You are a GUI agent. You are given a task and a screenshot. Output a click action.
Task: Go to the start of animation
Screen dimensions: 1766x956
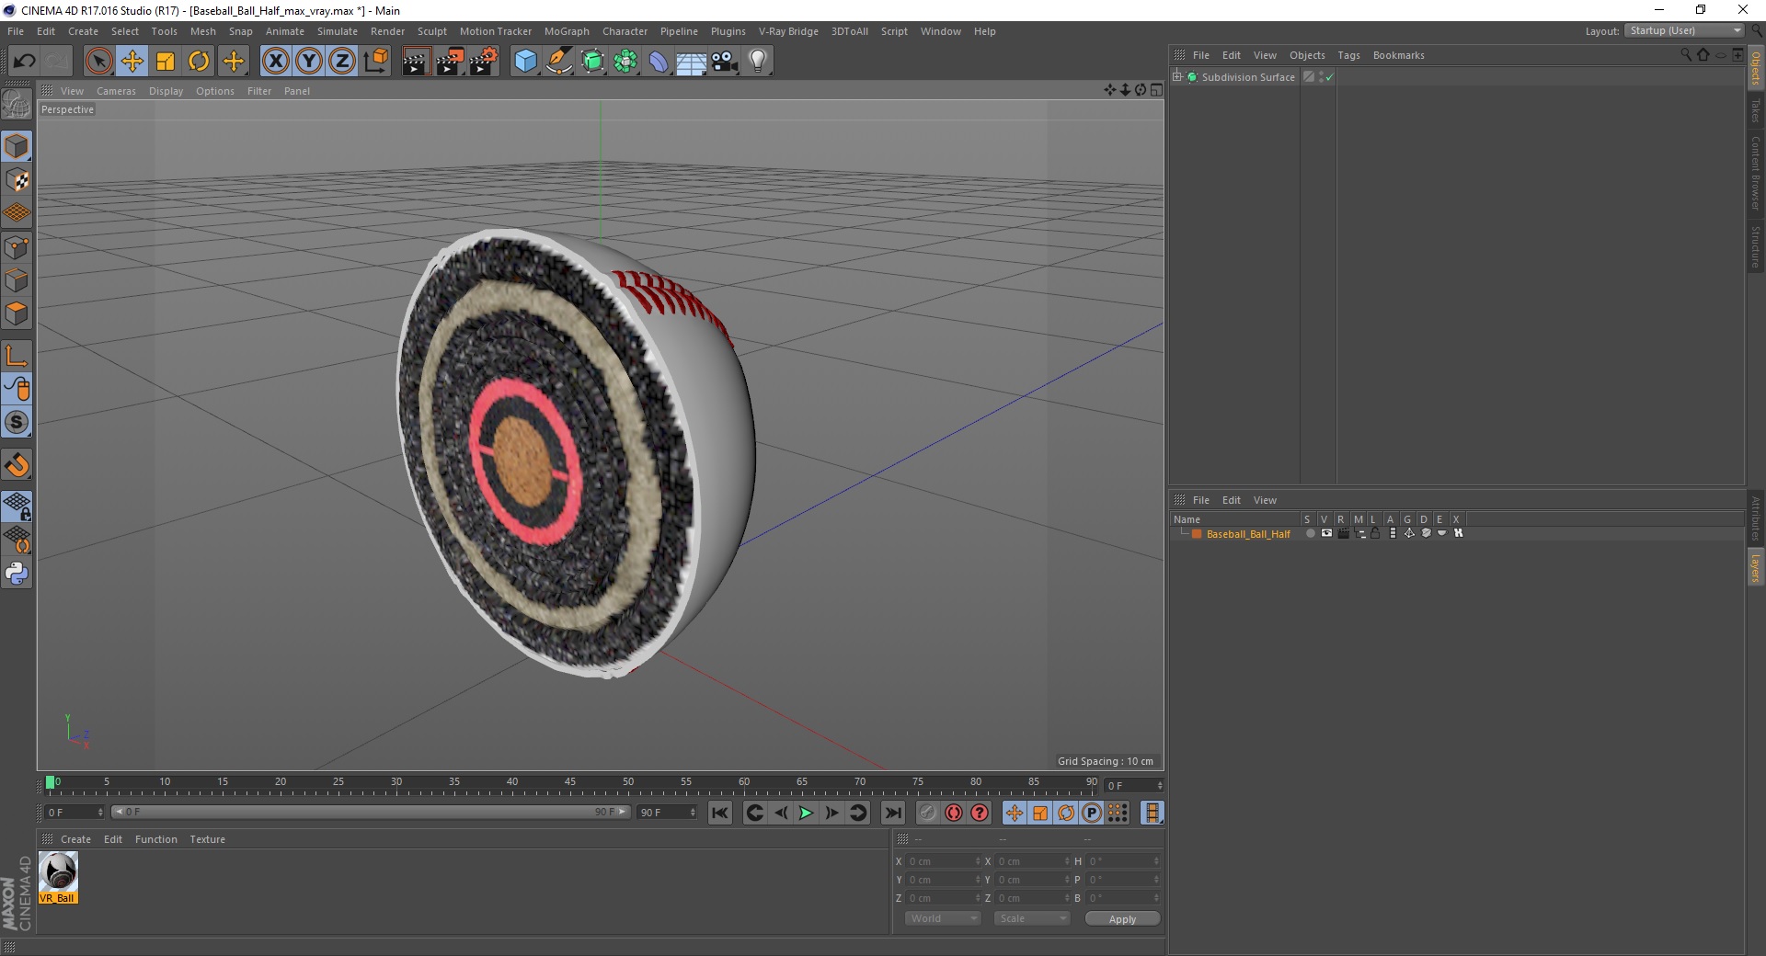click(x=720, y=813)
